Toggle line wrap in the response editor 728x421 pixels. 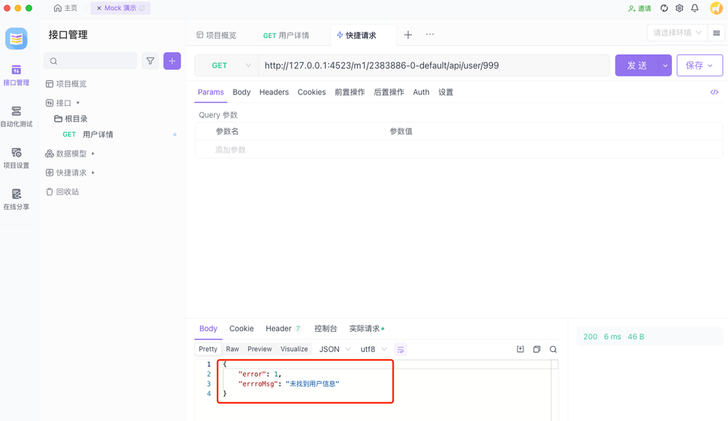point(400,349)
